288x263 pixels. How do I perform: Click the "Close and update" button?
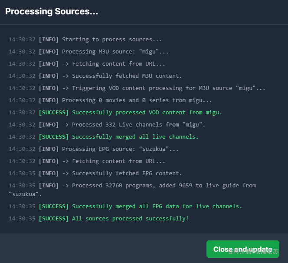pos(242,249)
